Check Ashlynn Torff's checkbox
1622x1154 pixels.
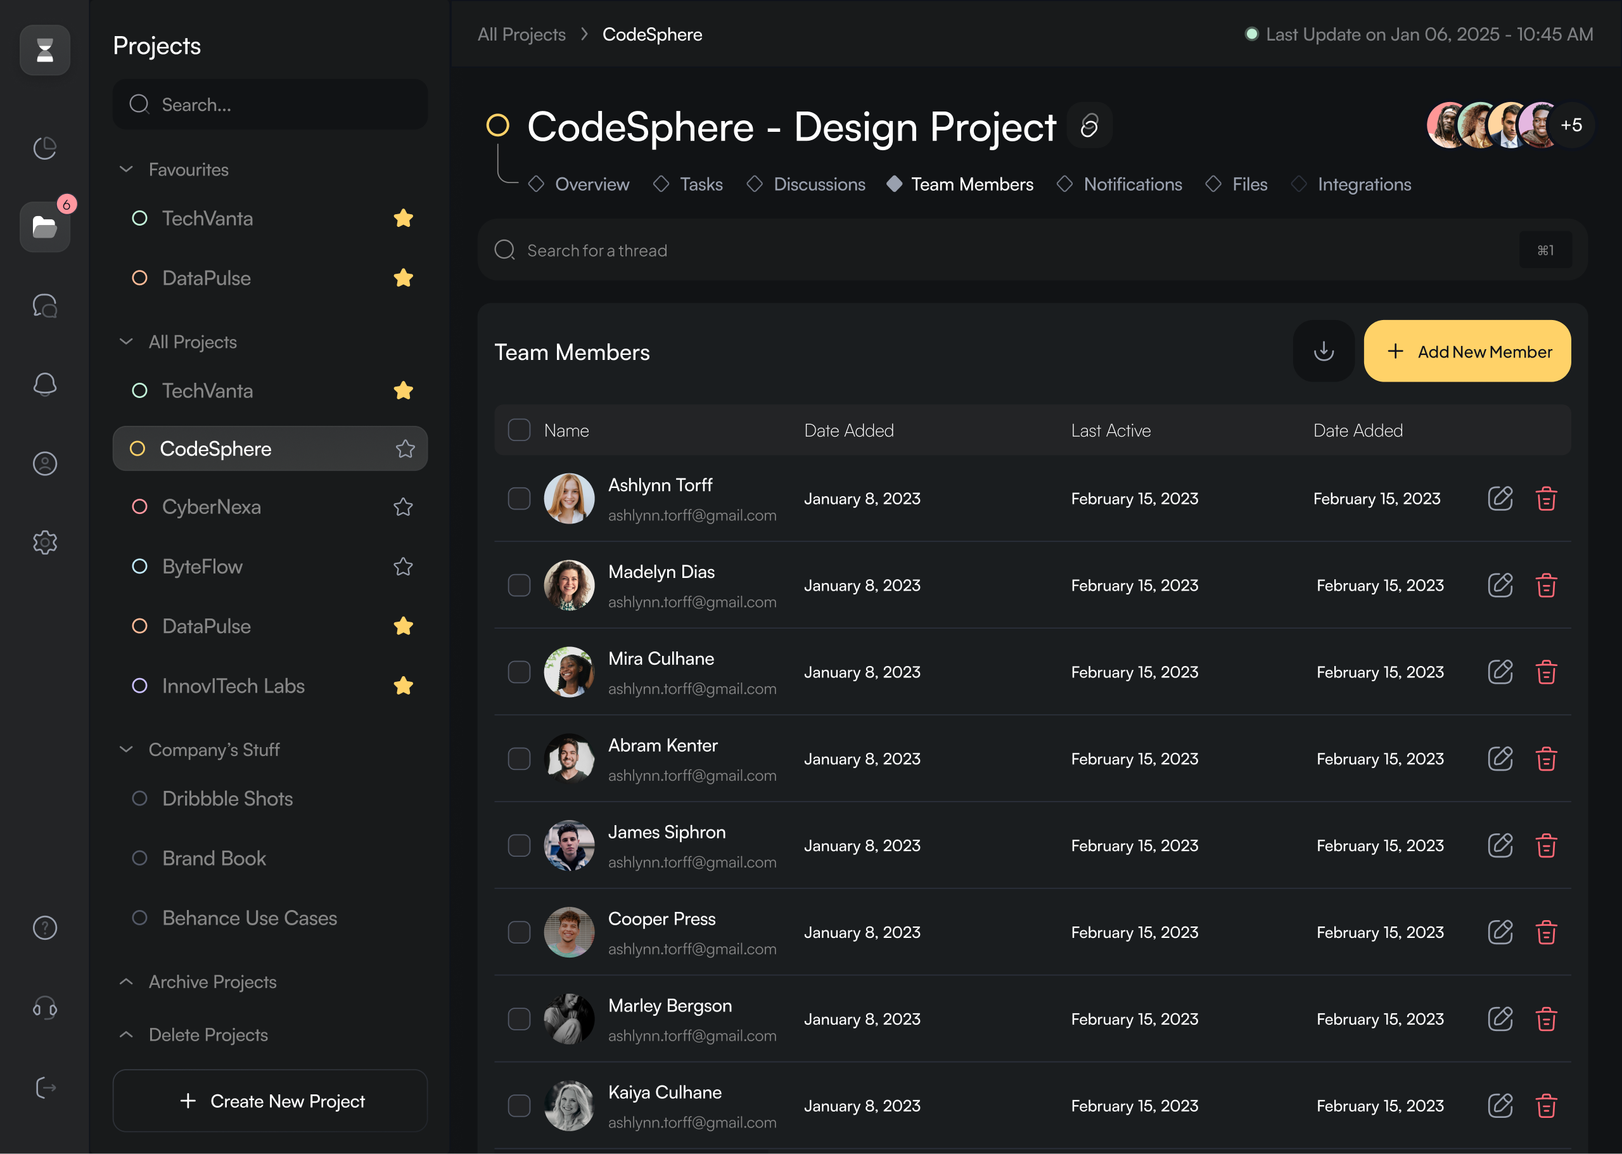coord(520,499)
